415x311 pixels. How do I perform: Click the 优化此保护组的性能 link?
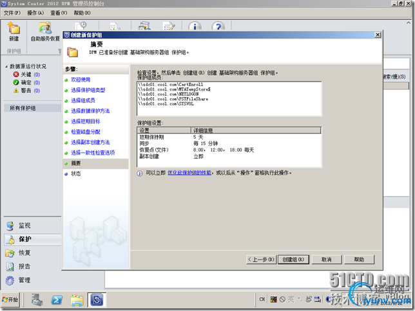pos(189,173)
